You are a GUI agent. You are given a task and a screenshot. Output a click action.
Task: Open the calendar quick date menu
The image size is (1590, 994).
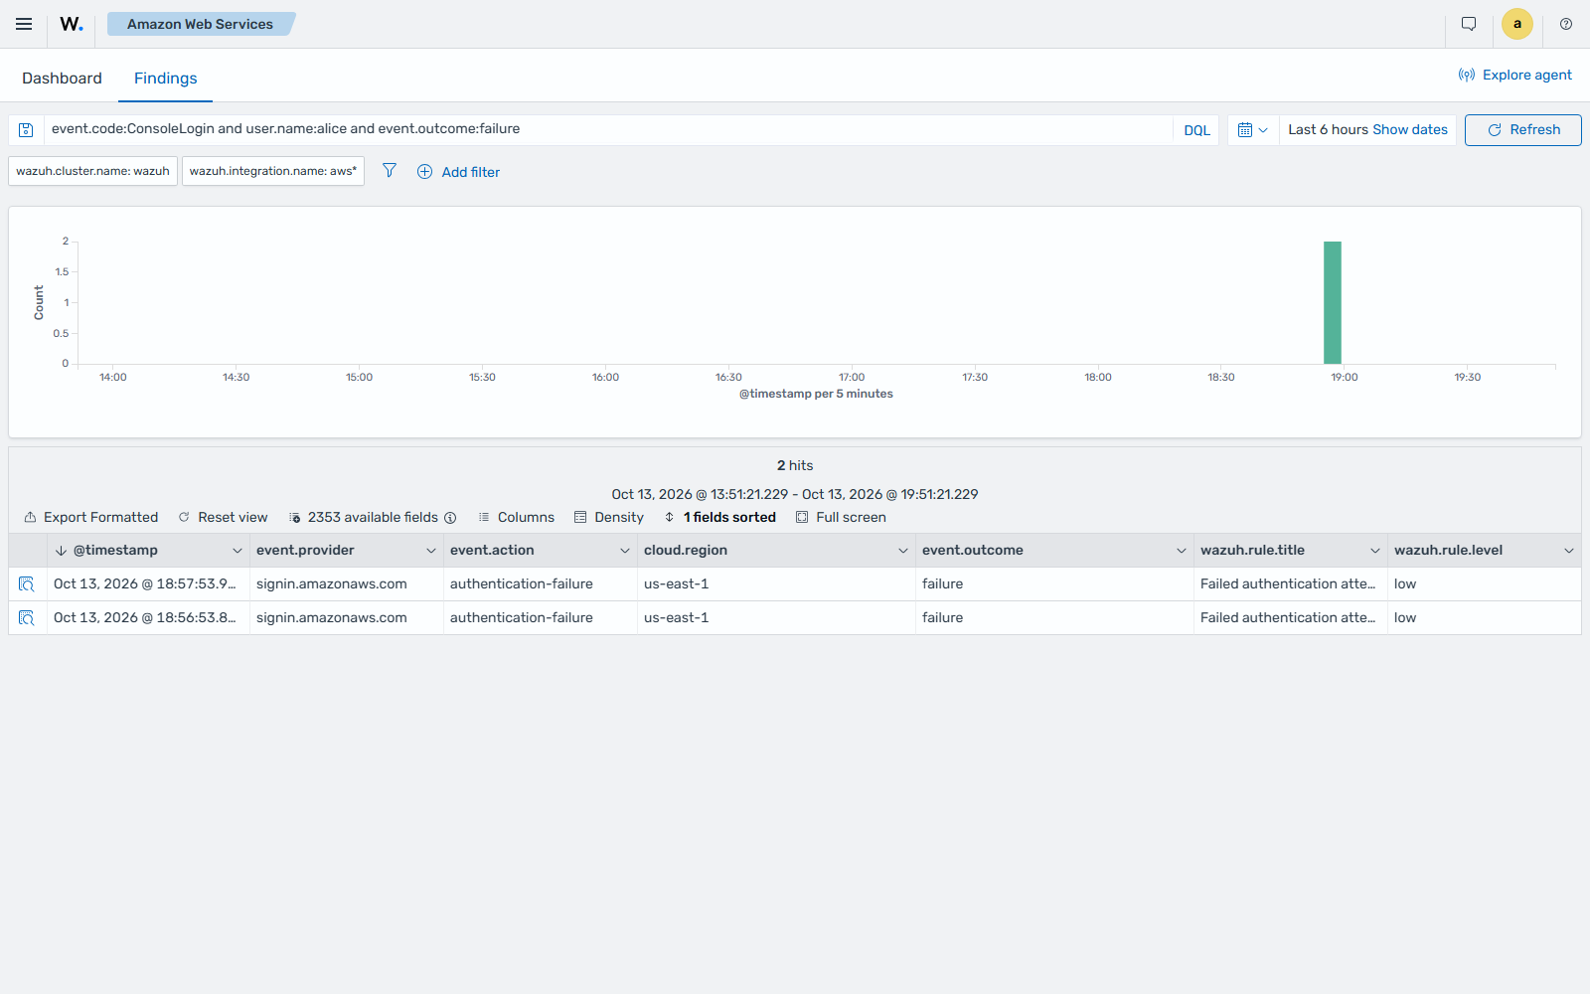pyautogui.click(x=1253, y=130)
